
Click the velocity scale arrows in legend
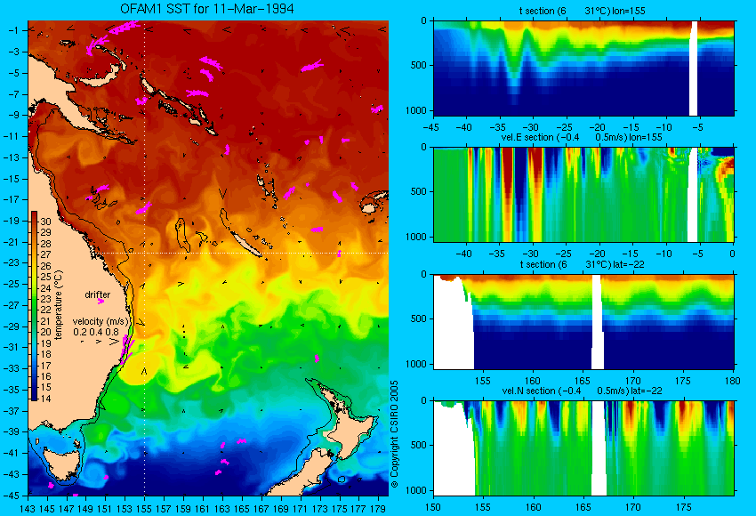pos(101,342)
